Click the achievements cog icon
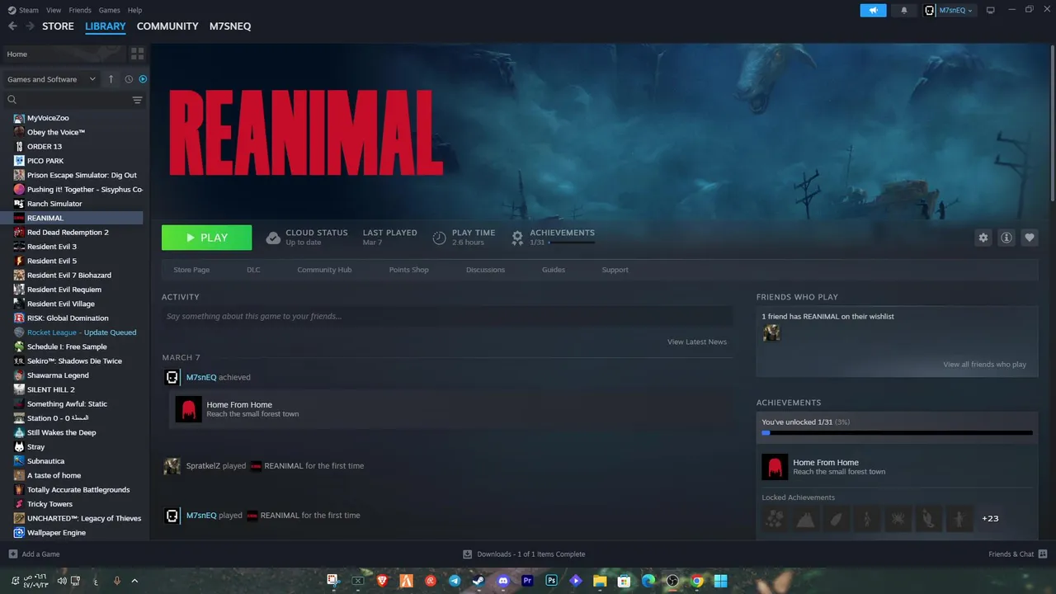Screen dimensions: 1056x594 click(517, 238)
